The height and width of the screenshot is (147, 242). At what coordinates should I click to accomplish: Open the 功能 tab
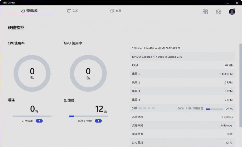click(72, 11)
